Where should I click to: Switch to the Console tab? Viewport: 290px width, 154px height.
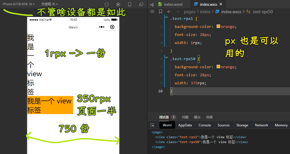[x=205, y=125]
